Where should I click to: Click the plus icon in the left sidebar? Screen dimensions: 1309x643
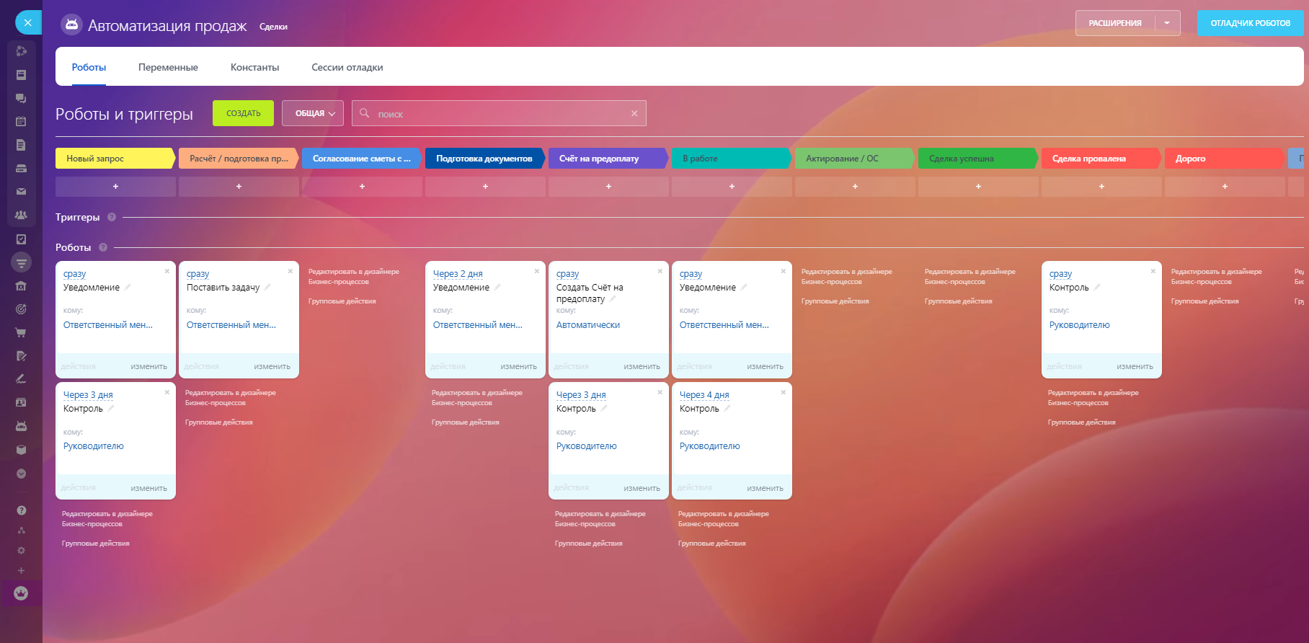click(21, 571)
